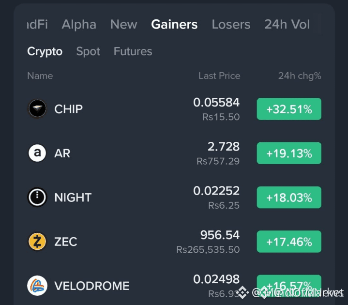The height and width of the screenshot is (305, 348).
Task: Open the 24h Vol tab
Action: [287, 24]
